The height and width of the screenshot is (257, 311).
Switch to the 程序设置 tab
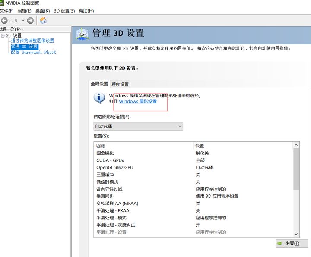[x=120, y=85]
